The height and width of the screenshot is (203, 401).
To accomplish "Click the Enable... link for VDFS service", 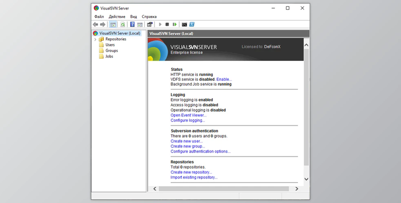I will 224,79.
